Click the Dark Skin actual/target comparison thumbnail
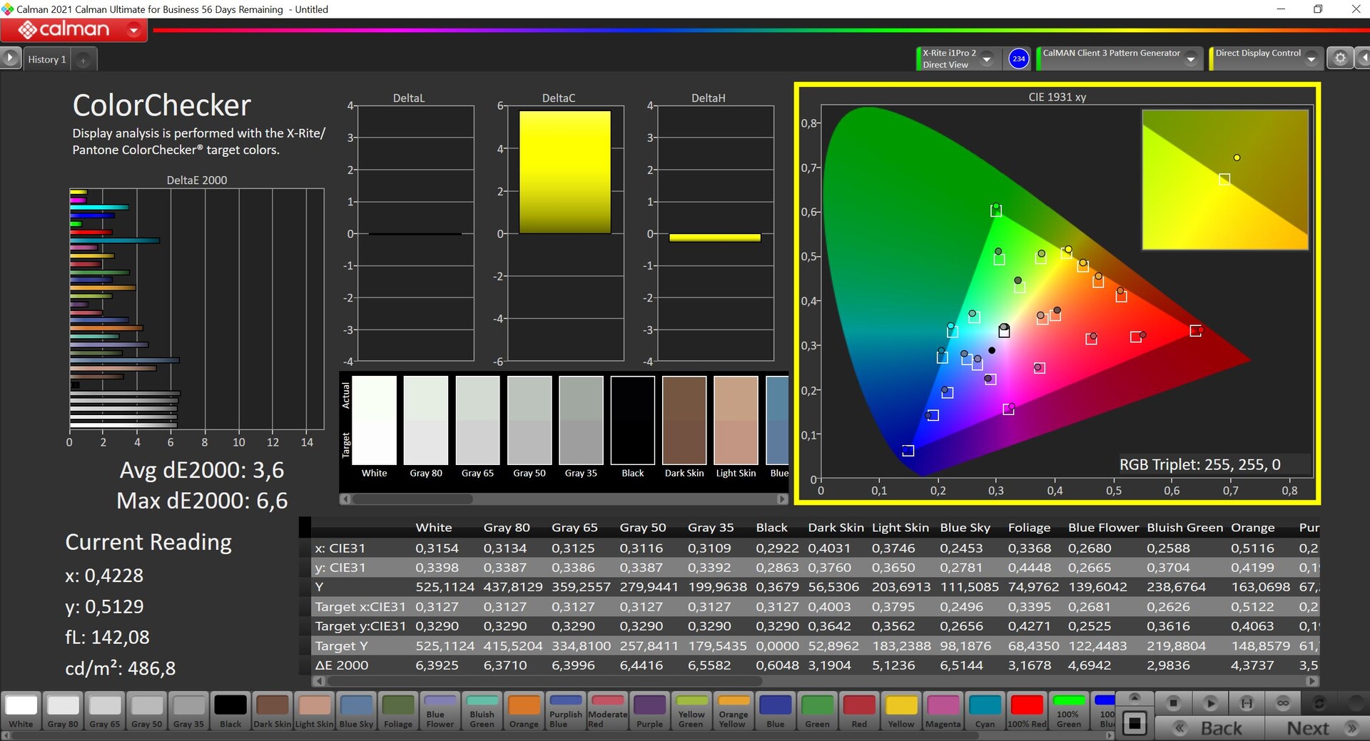 [684, 421]
